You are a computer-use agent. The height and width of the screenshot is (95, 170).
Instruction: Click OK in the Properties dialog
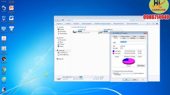126,80
